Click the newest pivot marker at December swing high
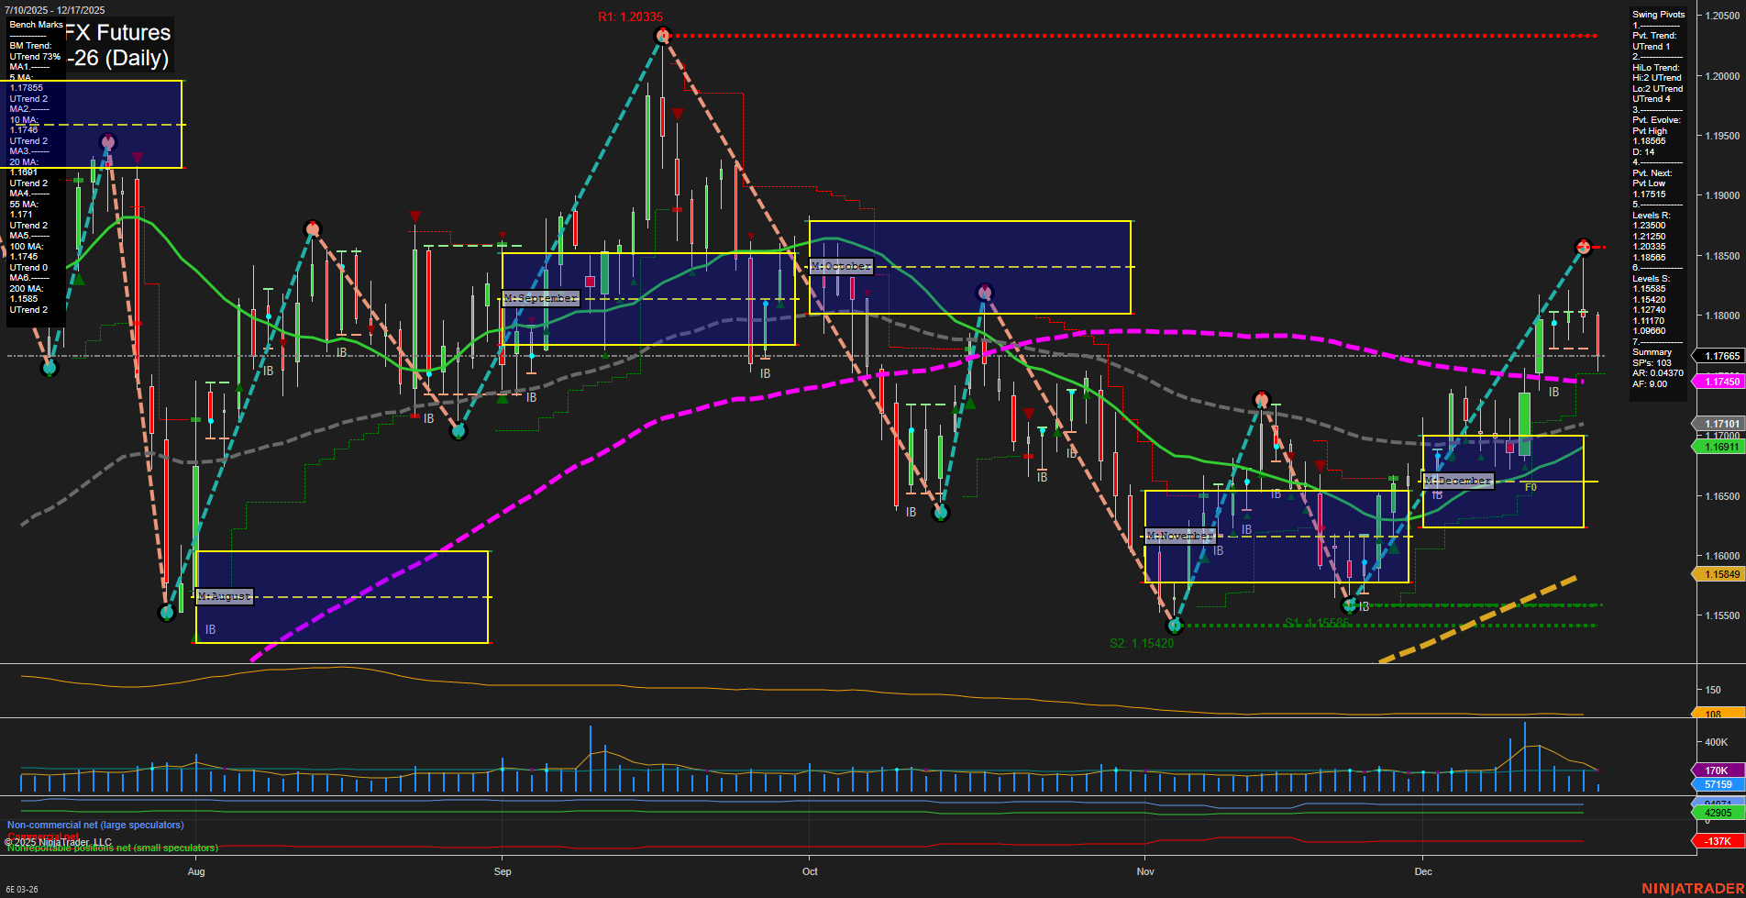1746x898 pixels. pyautogui.click(x=1582, y=246)
